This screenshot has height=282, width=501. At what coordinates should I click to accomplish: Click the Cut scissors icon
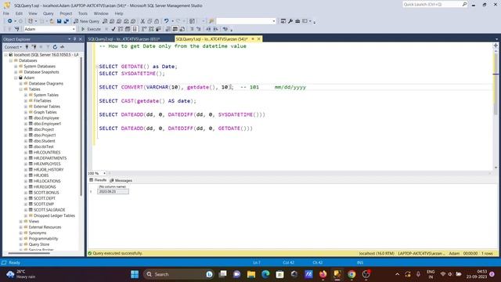click(142, 21)
